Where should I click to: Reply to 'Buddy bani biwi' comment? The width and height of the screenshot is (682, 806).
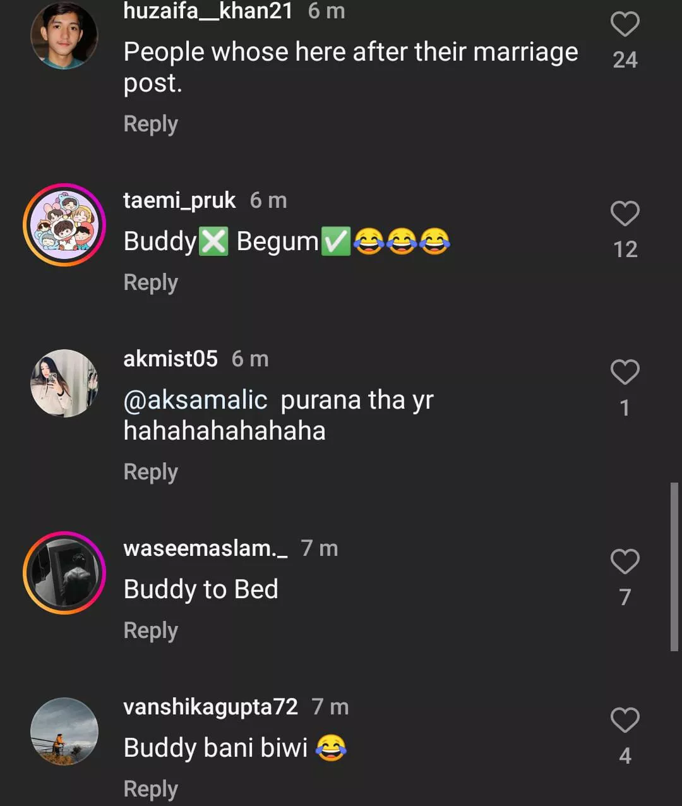(150, 789)
